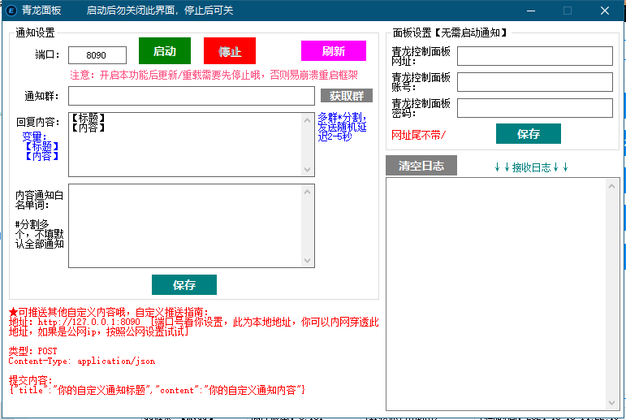
Task: Click the pink 注意 warning line
Action: pyautogui.click(x=214, y=75)
